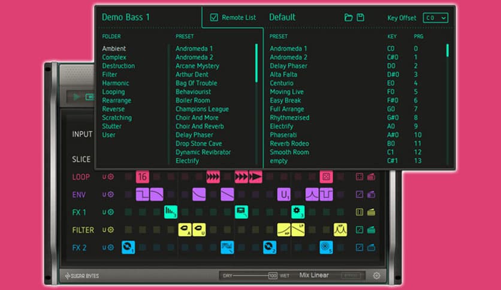Image resolution: width=501 pixels, height=290 pixels.
Task: Click the remote list scrollbar
Action: coord(447,50)
